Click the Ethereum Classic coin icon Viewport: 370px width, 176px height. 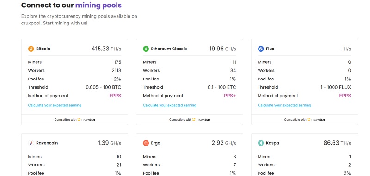point(146,49)
